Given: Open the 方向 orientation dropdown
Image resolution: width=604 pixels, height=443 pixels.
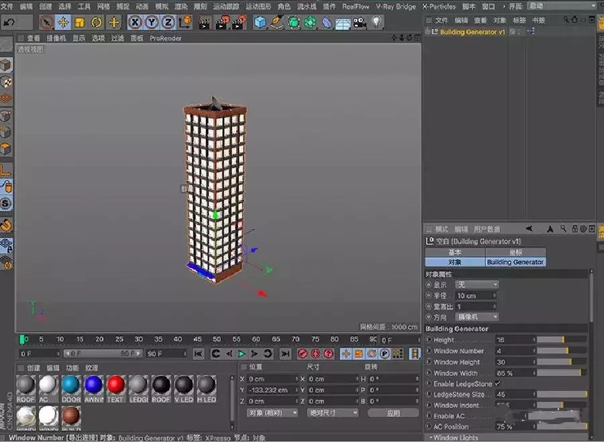Looking at the screenshot, I should pos(477,317).
